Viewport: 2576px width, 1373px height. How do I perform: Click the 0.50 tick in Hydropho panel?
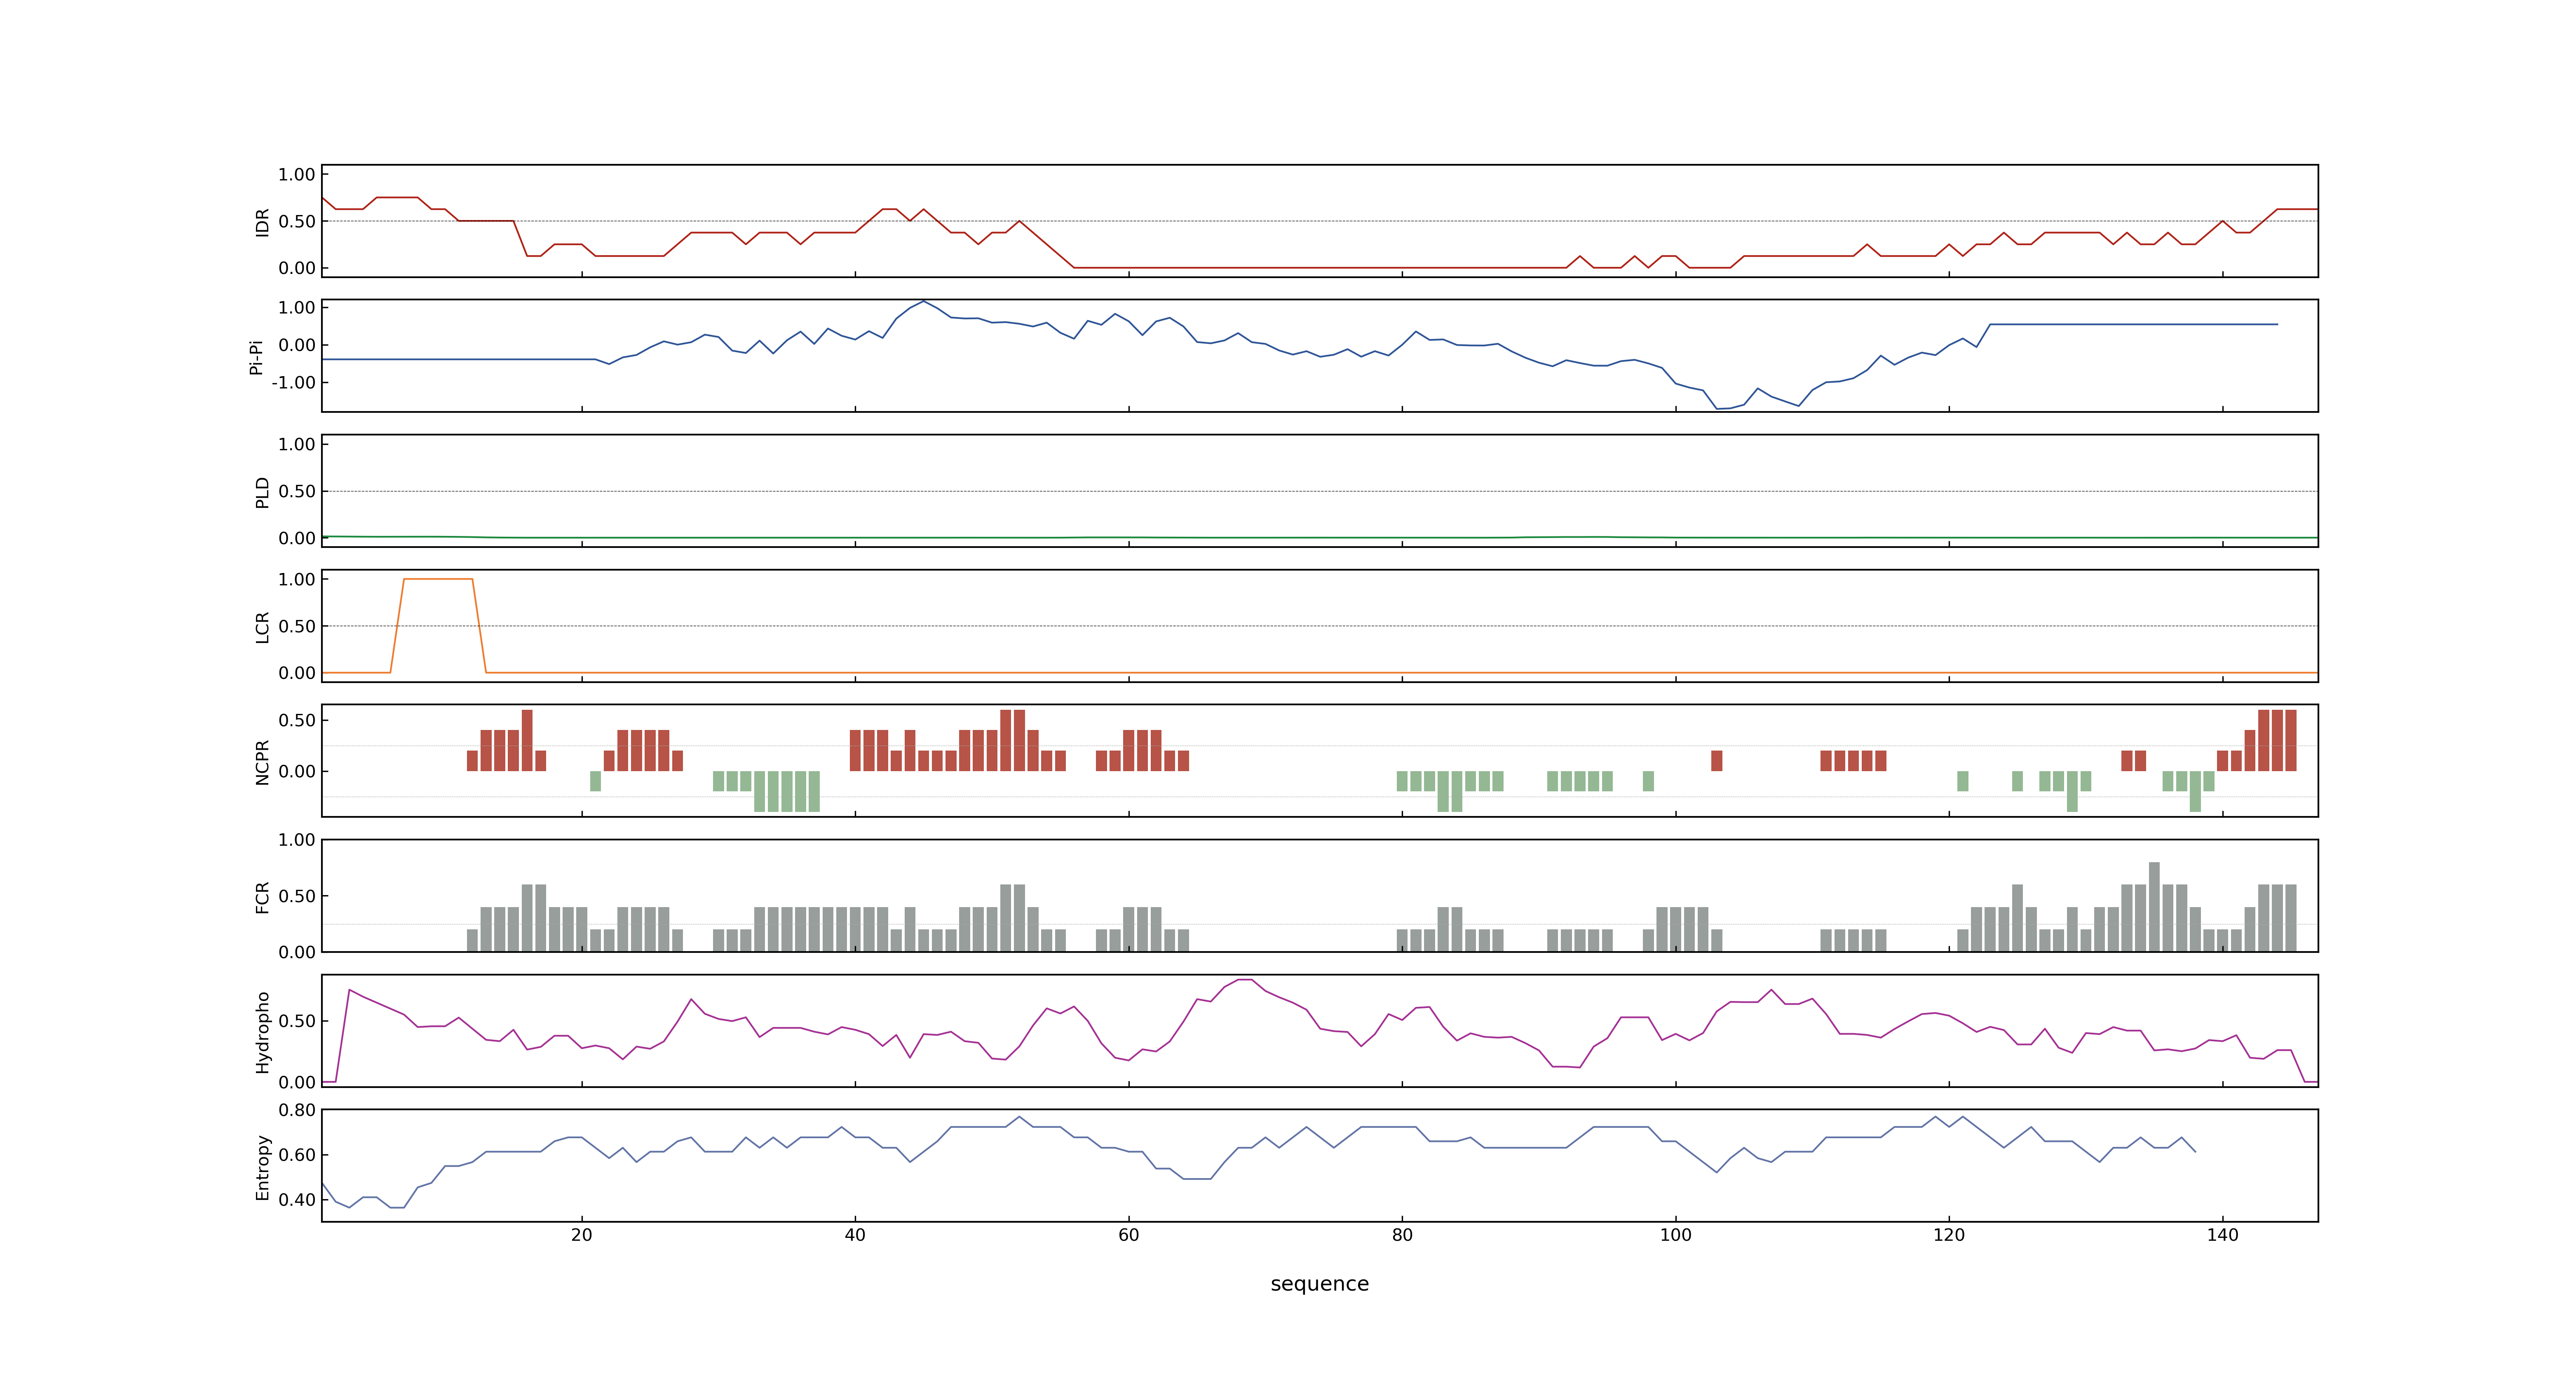[297, 1021]
